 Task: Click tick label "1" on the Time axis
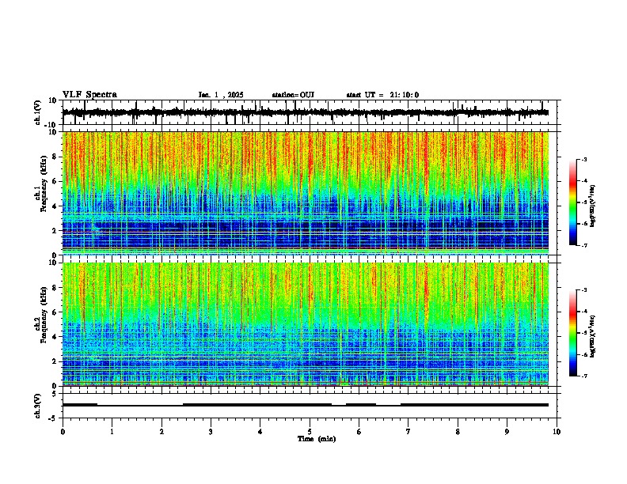click(112, 432)
